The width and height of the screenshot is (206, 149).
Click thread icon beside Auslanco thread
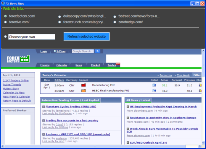43,135
